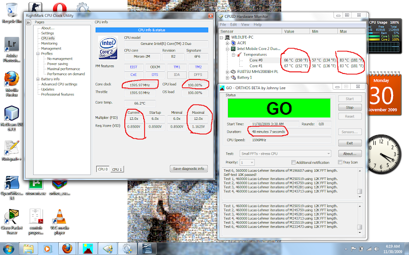The image size is (409, 255).
Task: Switch to the CPU 1 tab
Action: 117,169
